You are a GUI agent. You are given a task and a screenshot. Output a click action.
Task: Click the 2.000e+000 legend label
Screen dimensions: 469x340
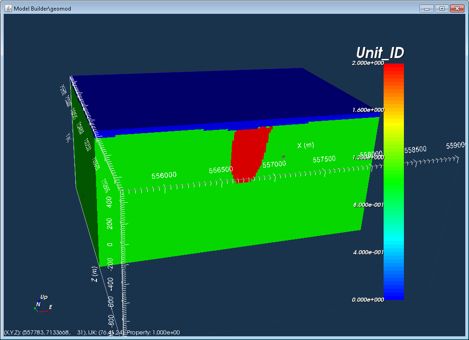pos(368,63)
